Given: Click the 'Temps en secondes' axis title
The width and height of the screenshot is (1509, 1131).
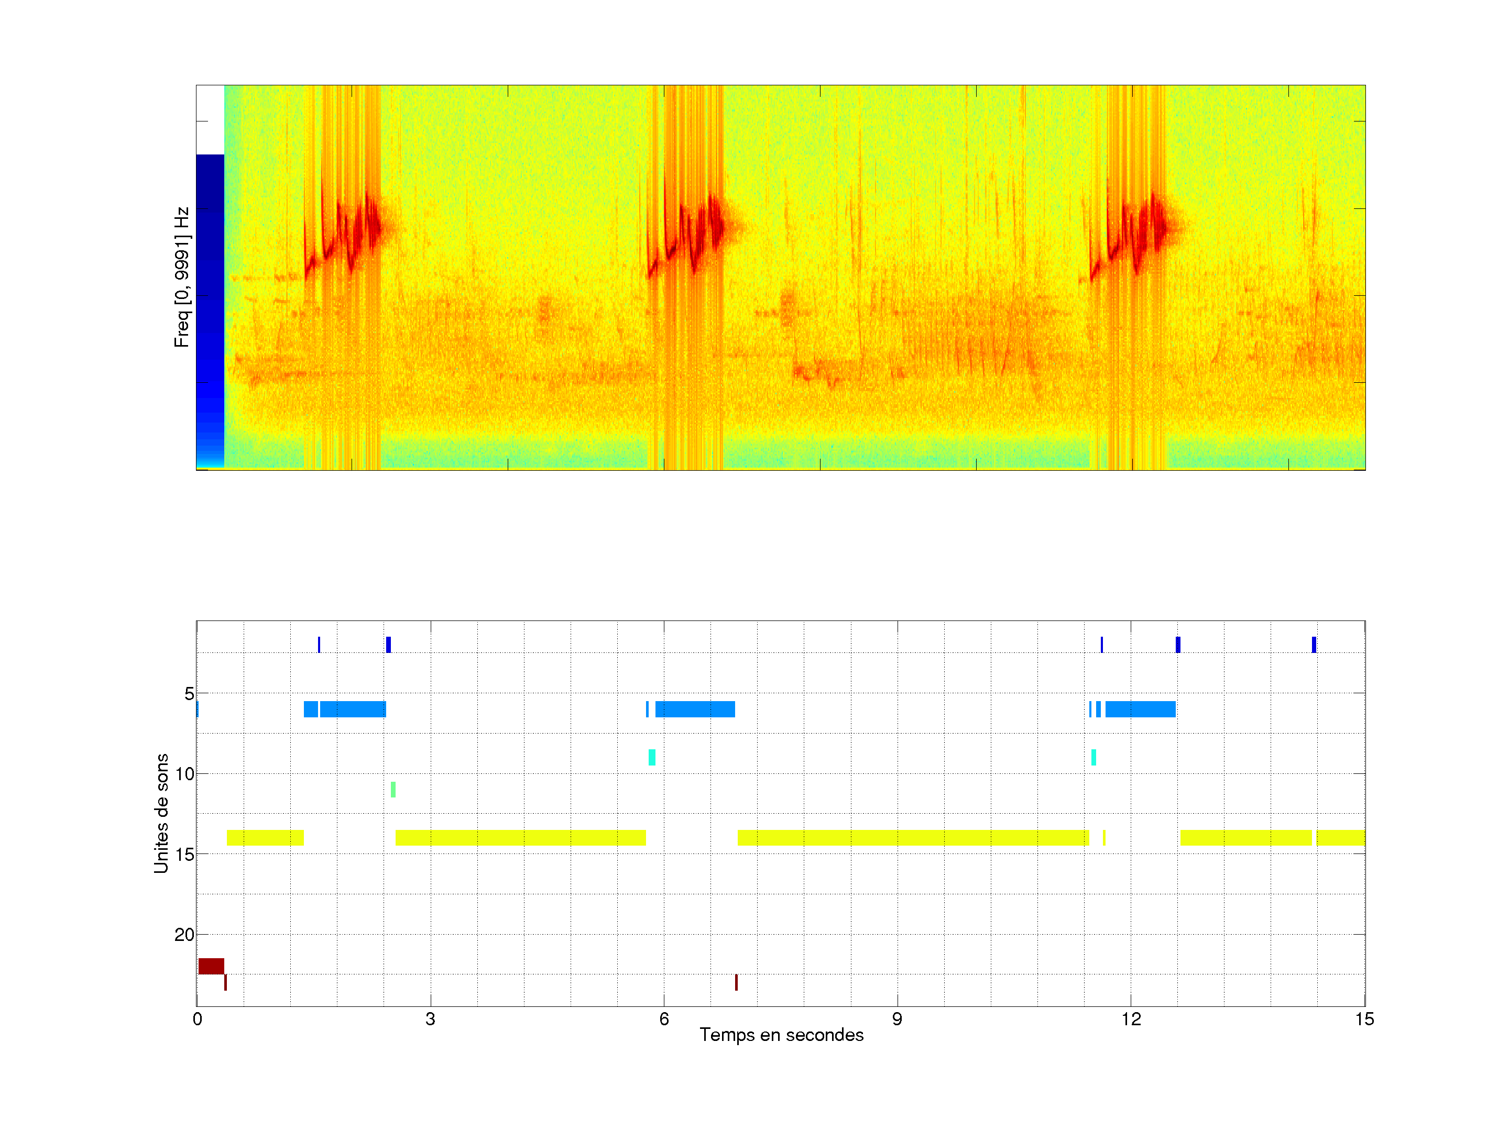Looking at the screenshot, I should tap(781, 1035).
